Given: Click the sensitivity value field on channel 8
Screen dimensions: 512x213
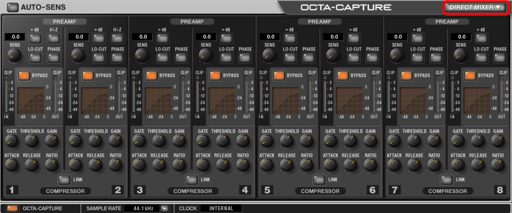Looking at the screenshot, I should point(461,37).
